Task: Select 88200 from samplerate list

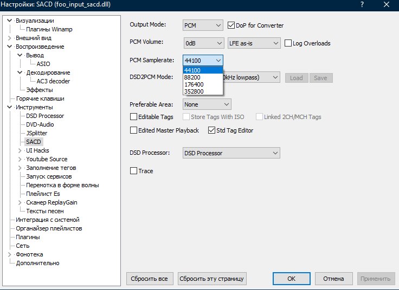Action: coord(193,77)
